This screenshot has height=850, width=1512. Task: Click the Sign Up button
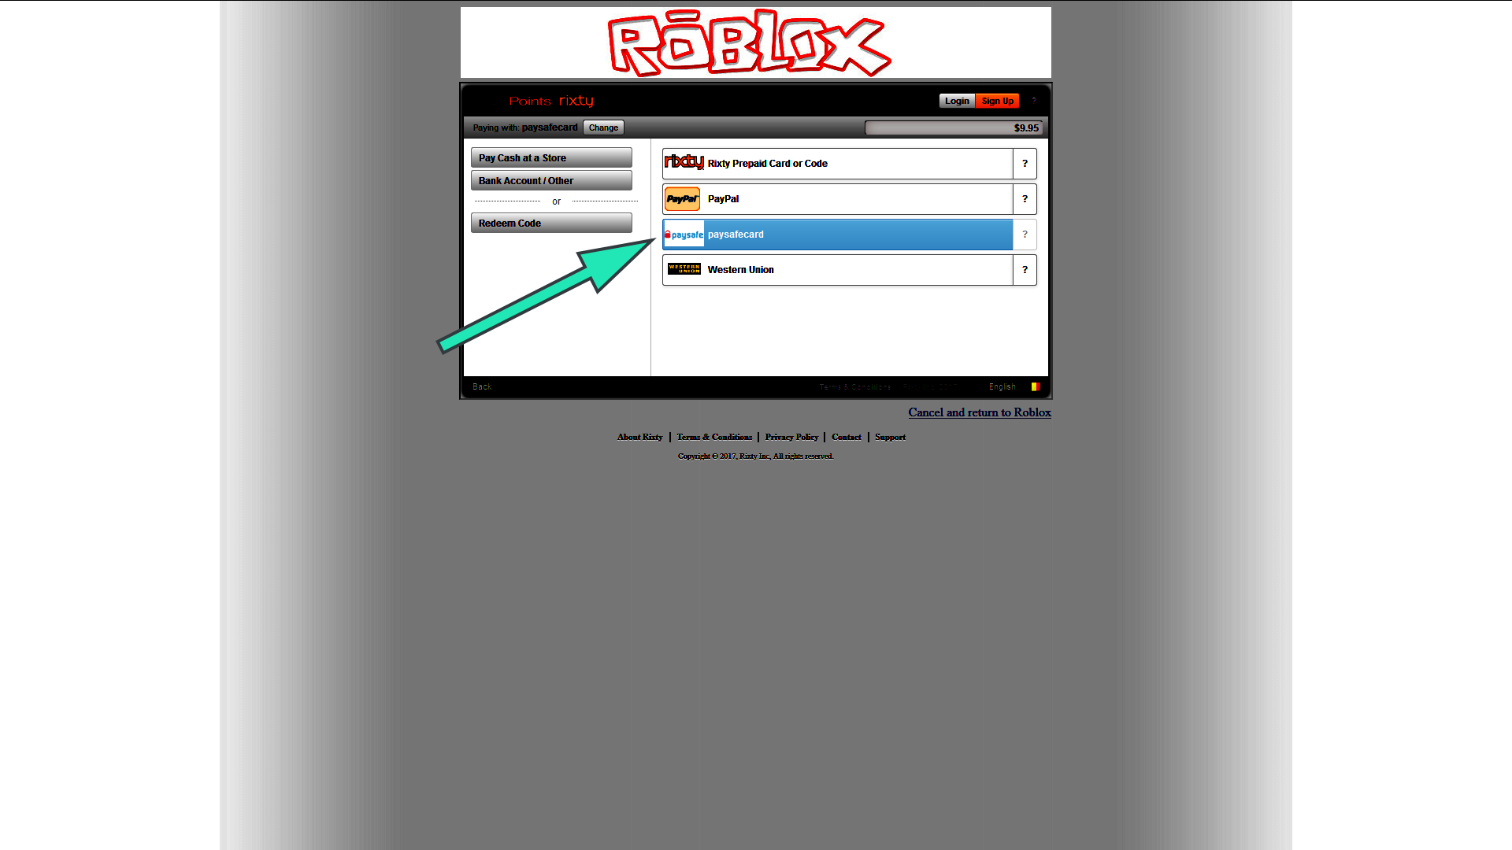[x=998, y=101]
